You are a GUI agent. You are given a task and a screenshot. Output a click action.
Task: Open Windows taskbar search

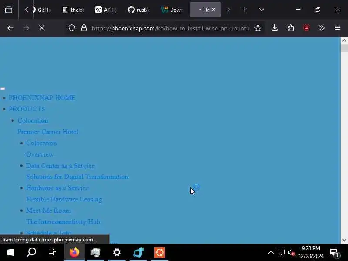point(31,252)
